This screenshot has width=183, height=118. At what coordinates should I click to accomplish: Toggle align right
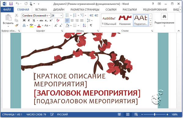[x=77, y=20]
